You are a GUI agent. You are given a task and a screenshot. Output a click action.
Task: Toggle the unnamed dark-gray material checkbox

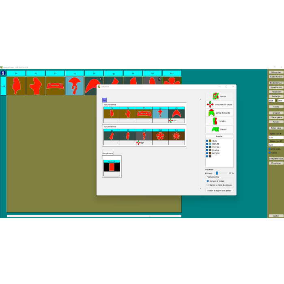[x=207, y=156]
